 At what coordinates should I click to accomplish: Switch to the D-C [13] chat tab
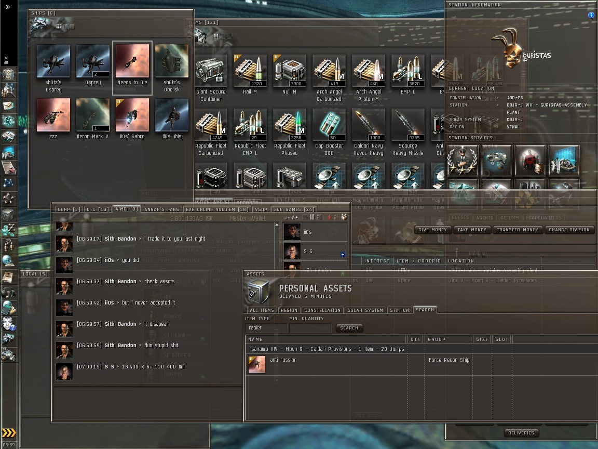98,209
